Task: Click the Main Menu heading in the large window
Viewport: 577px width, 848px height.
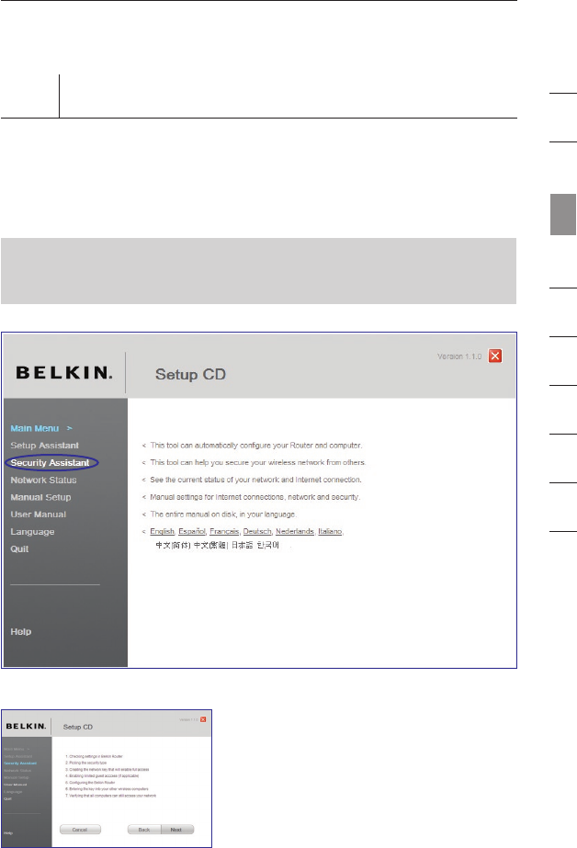Action: coord(35,428)
